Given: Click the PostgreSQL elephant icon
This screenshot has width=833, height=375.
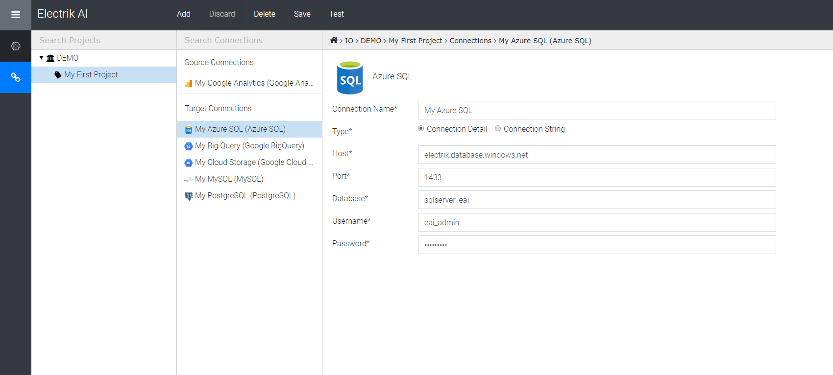Looking at the screenshot, I should 188,196.
